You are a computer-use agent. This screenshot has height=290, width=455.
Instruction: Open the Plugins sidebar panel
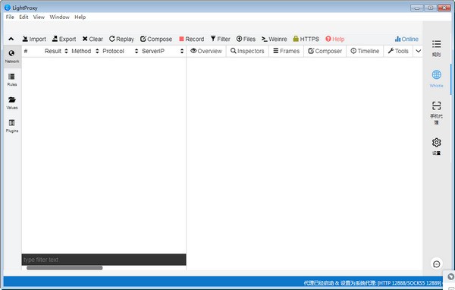tap(12, 126)
